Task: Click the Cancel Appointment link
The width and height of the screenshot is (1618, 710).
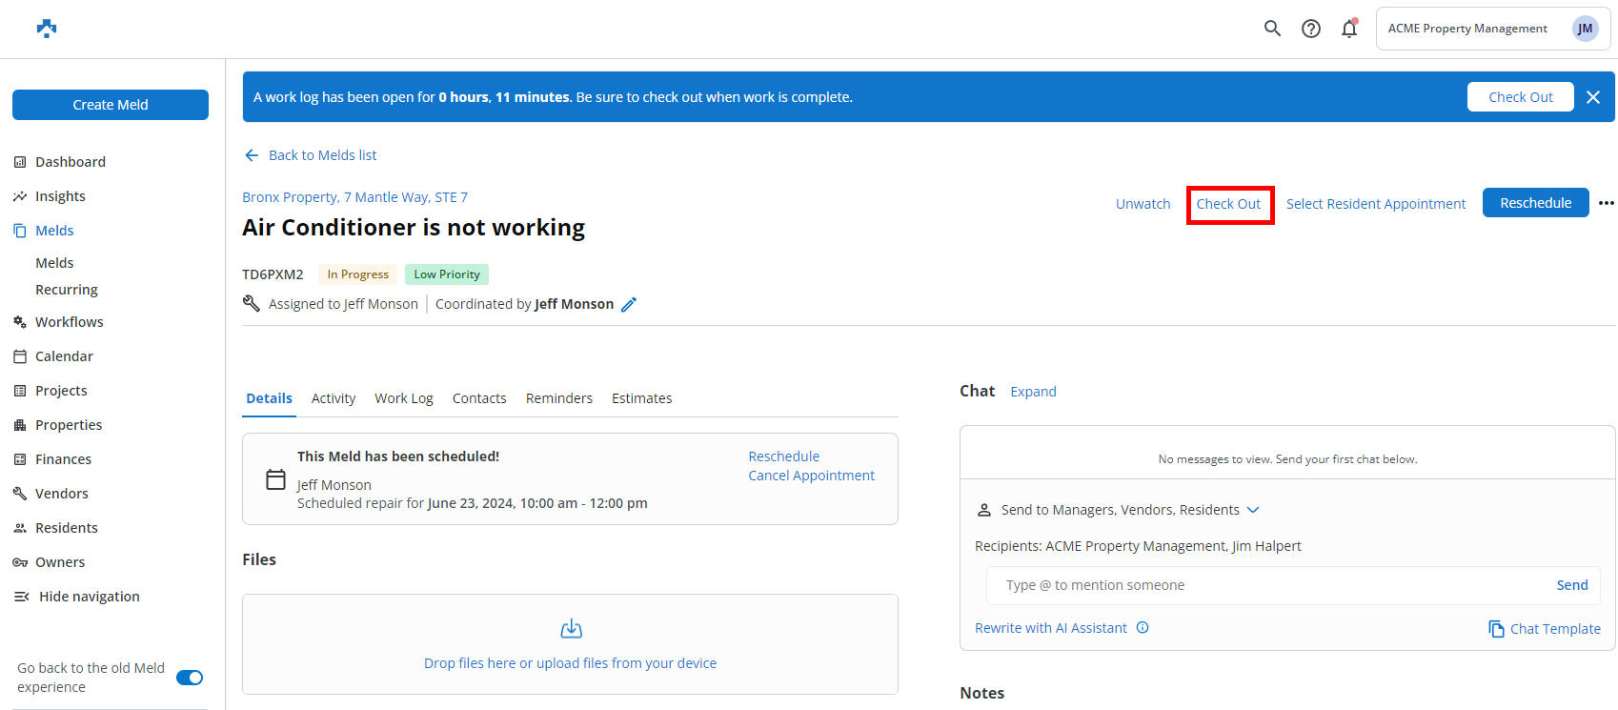Action: point(811,476)
